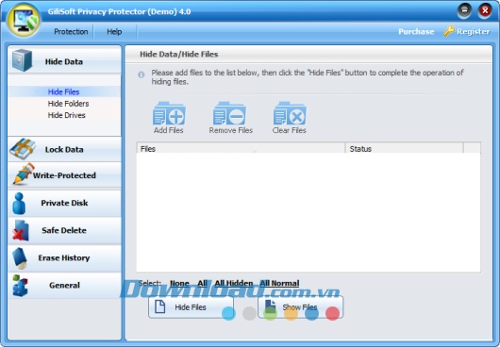The width and height of the screenshot is (500, 347).
Task: Open the Hide Data section
Action: pos(64,60)
